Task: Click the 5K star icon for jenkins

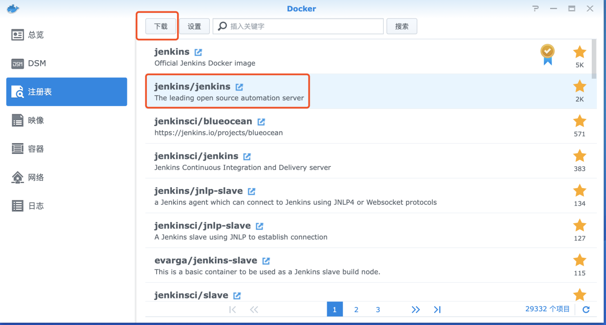Action: pos(579,52)
